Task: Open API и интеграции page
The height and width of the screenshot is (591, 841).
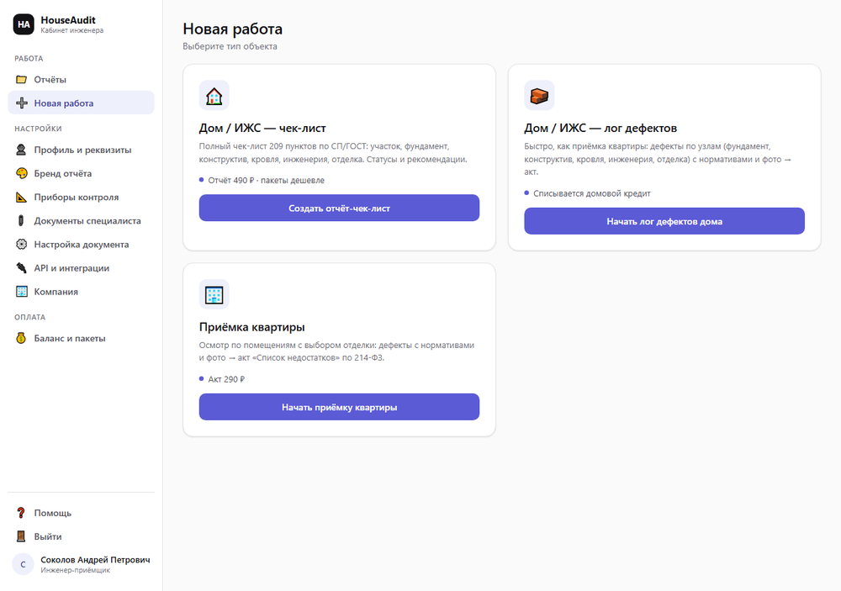Action: [81, 267]
